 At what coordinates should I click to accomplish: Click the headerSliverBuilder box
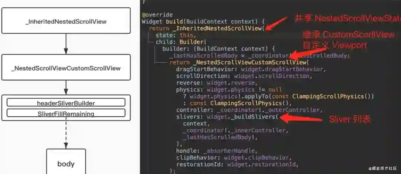click(x=66, y=103)
